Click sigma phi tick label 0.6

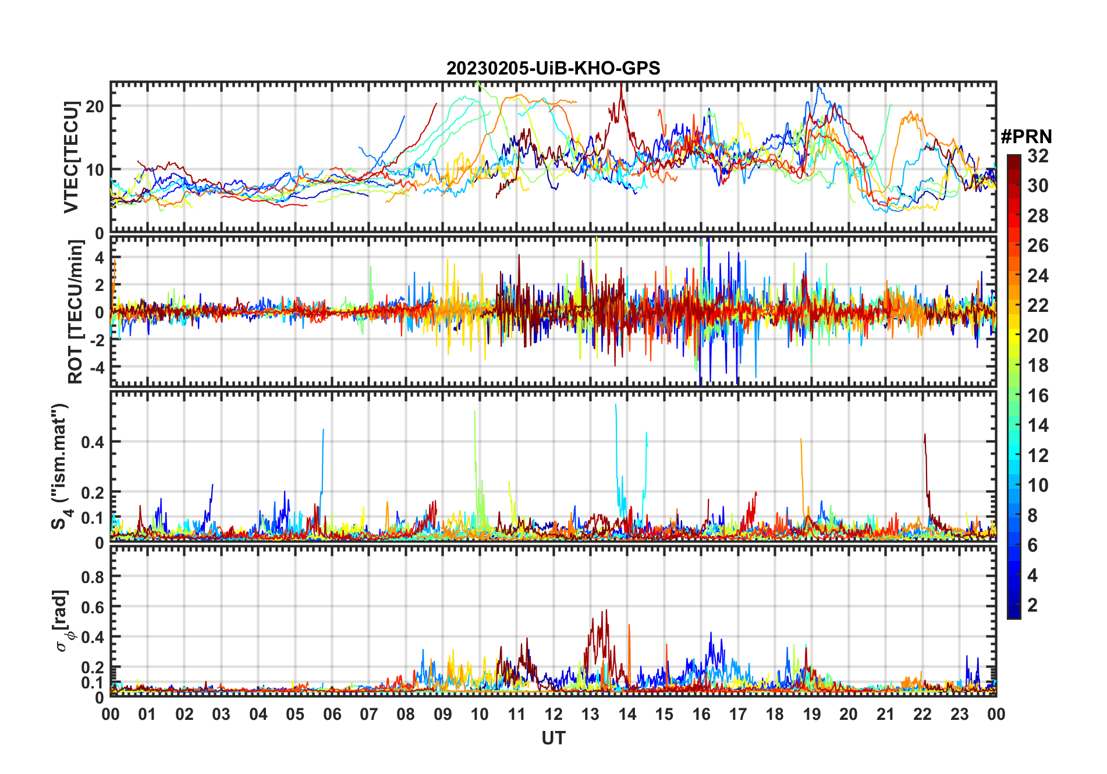coord(93,607)
